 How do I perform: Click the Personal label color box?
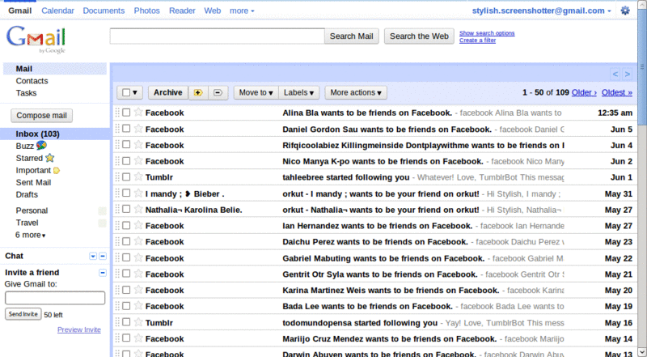[x=103, y=211]
